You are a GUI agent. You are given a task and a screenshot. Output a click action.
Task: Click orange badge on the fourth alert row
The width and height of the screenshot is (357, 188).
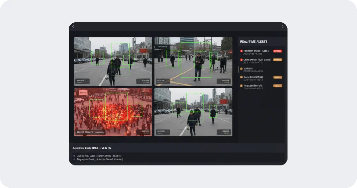tap(277, 77)
